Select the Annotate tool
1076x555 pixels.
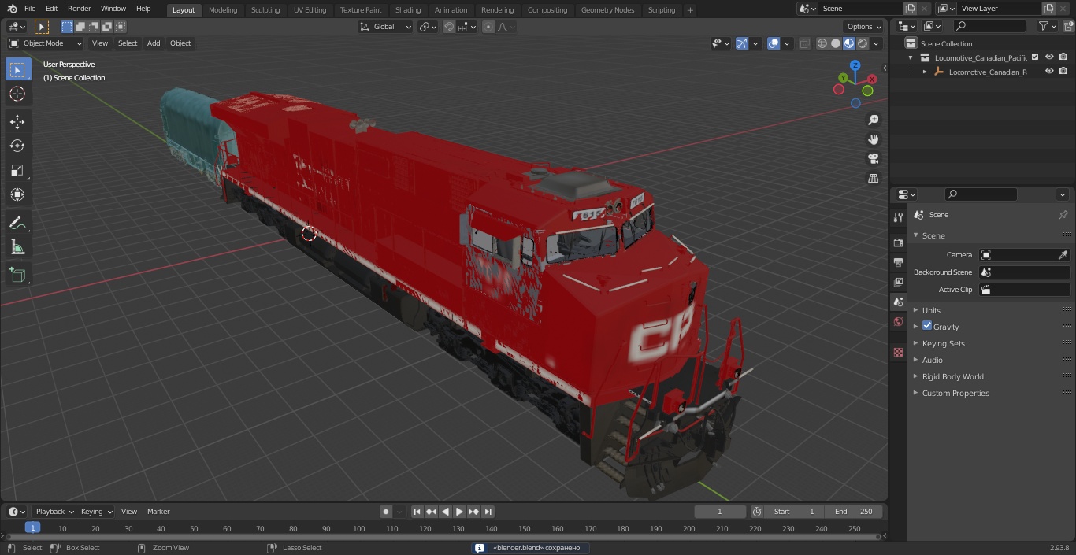pyautogui.click(x=17, y=224)
